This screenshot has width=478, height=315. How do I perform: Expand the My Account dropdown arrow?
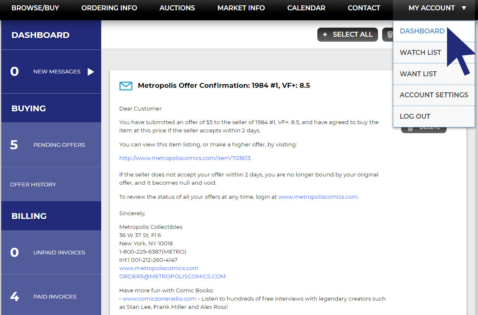point(464,8)
